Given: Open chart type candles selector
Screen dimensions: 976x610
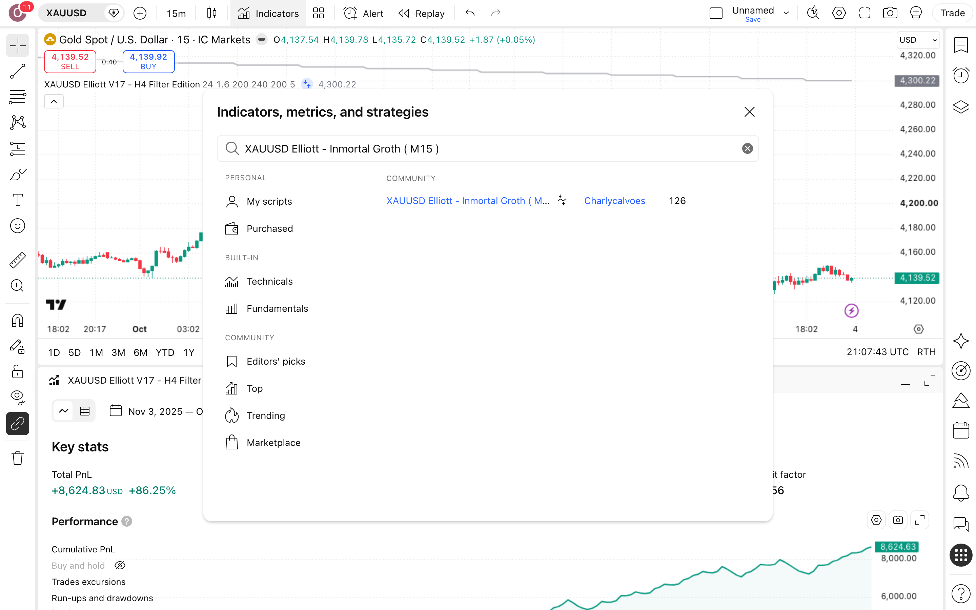Looking at the screenshot, I should click(x=211, y=13).
